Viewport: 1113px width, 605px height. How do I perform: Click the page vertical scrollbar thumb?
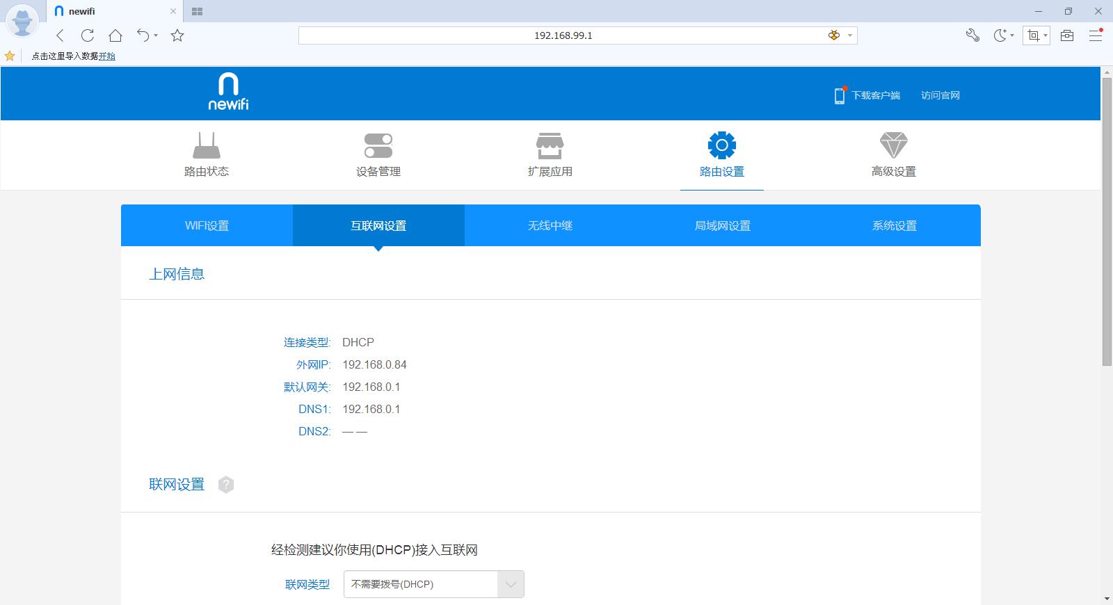pyautogui.click(x=1107, y=221)
